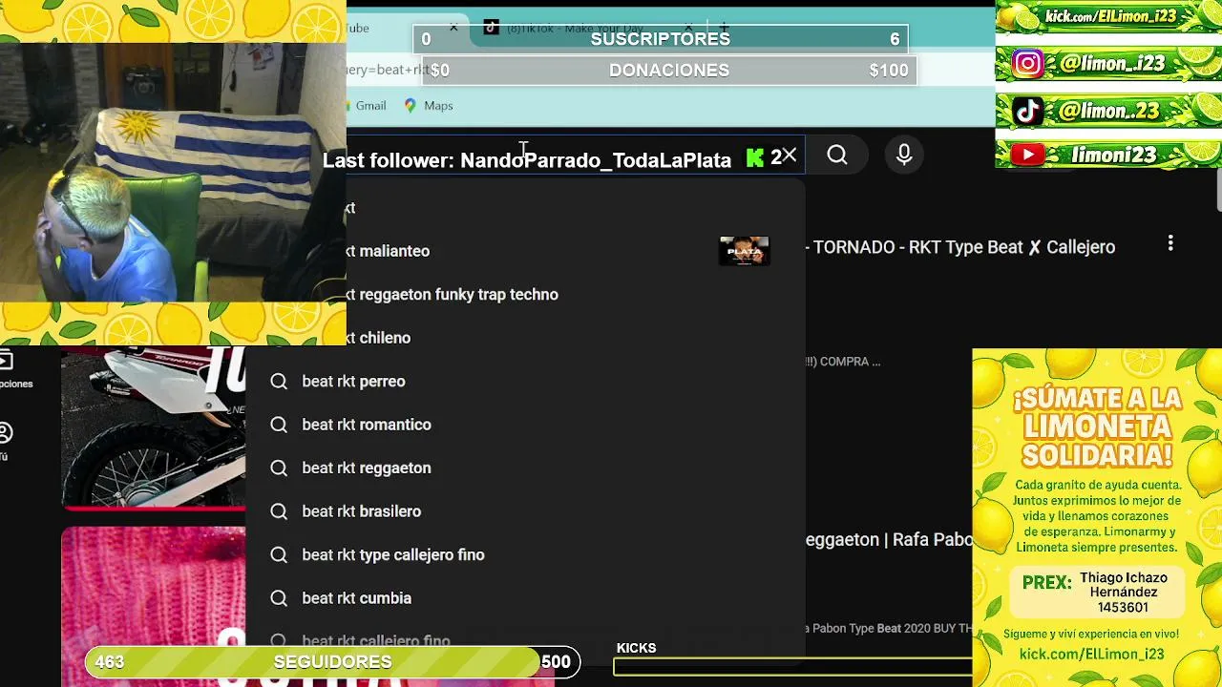Open the Rafa Pabon reggaeton video title
Screen dimensions: 1222x687
coord(889,539)
